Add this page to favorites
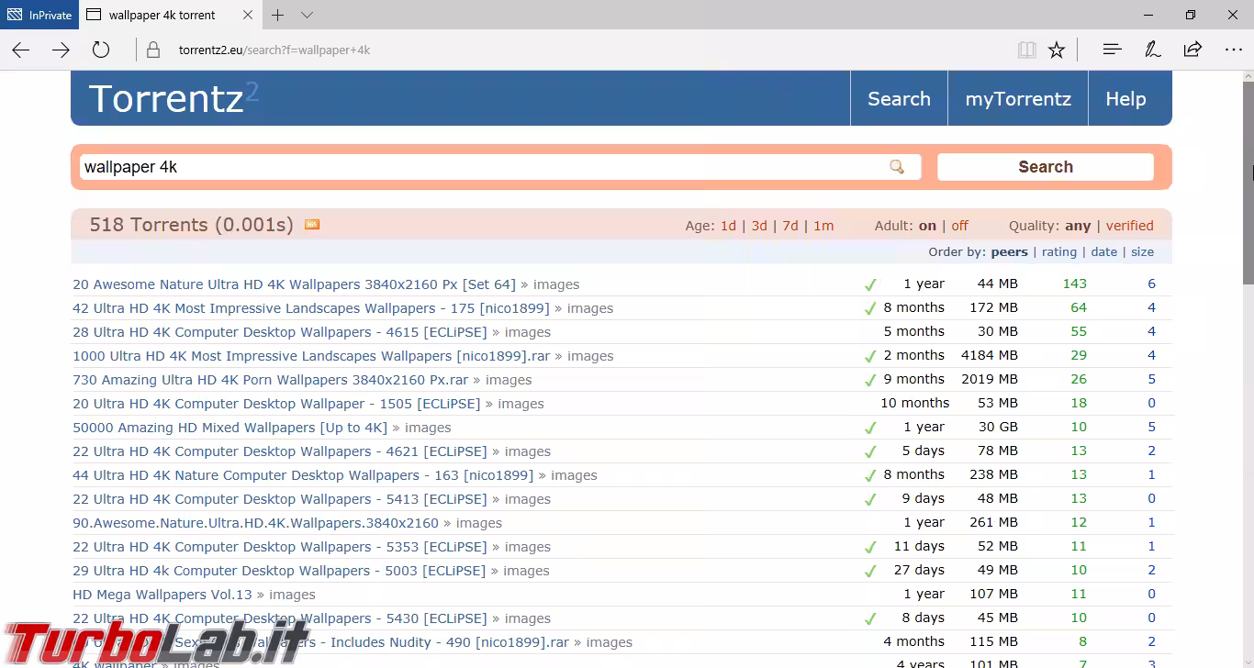1254x668 pixels. pyautogui.click(x=1057, y=50)
